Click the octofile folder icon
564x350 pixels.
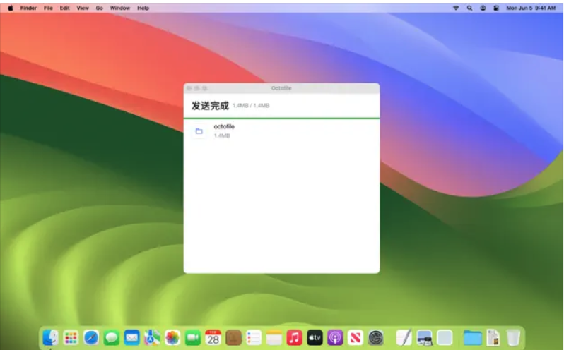click(x=199, y=131)
